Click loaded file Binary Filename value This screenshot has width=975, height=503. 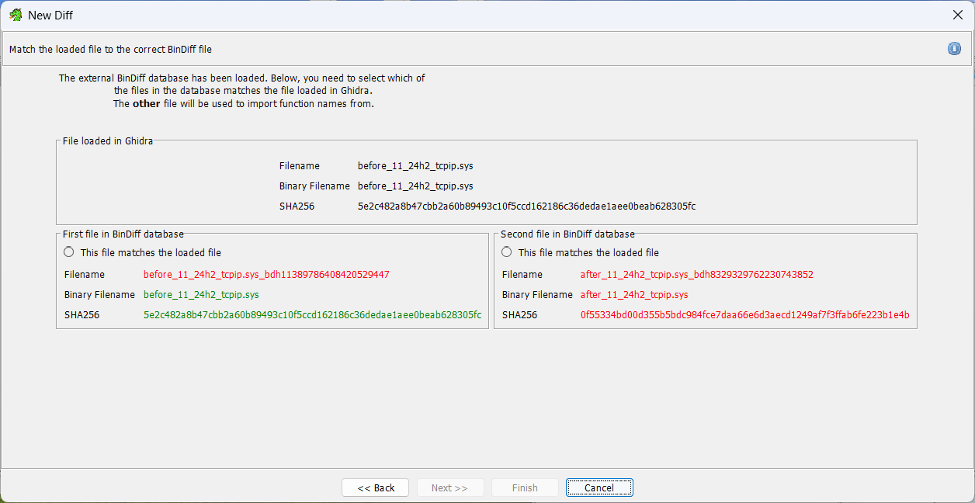click(415, 186)
